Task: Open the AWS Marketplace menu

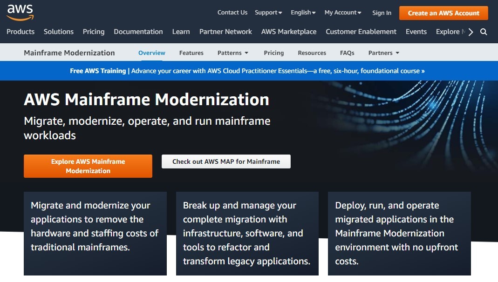Action: coord(289,32)
